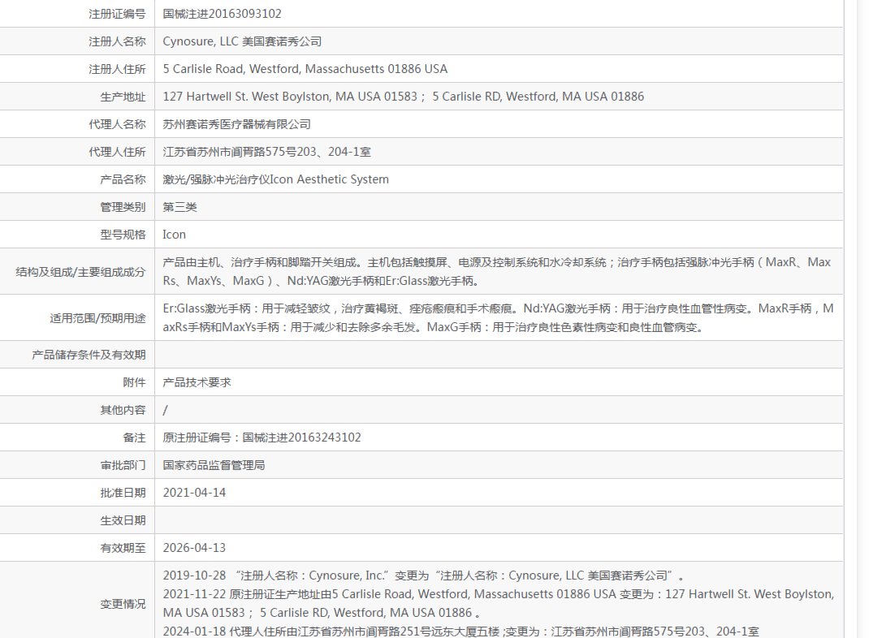The image size is (869, 638).
Task: Click the 批准日期 label
Action: click(123, 493)
